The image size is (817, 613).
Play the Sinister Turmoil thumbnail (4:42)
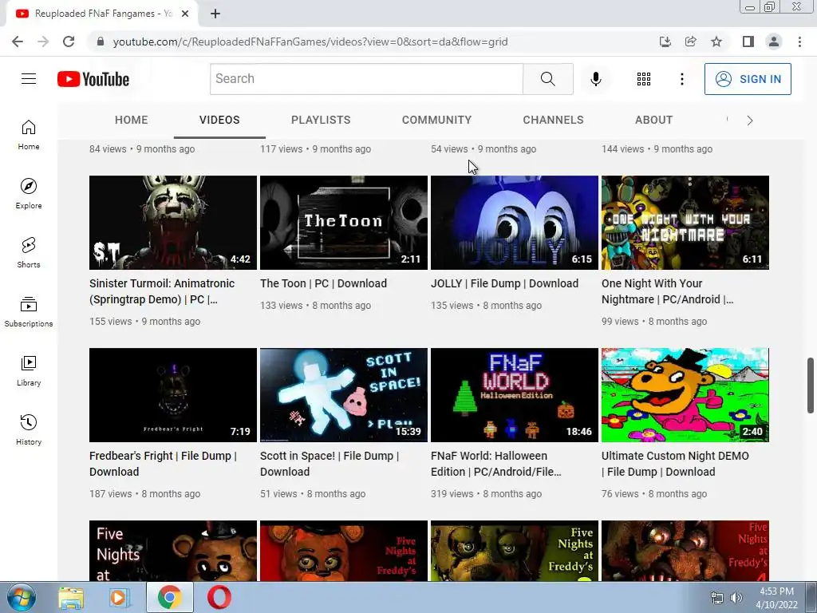173,223
